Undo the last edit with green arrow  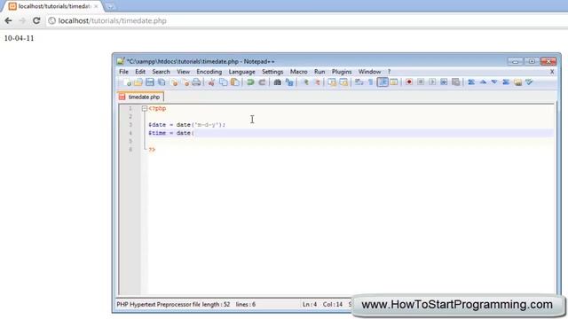click(250, 82)
